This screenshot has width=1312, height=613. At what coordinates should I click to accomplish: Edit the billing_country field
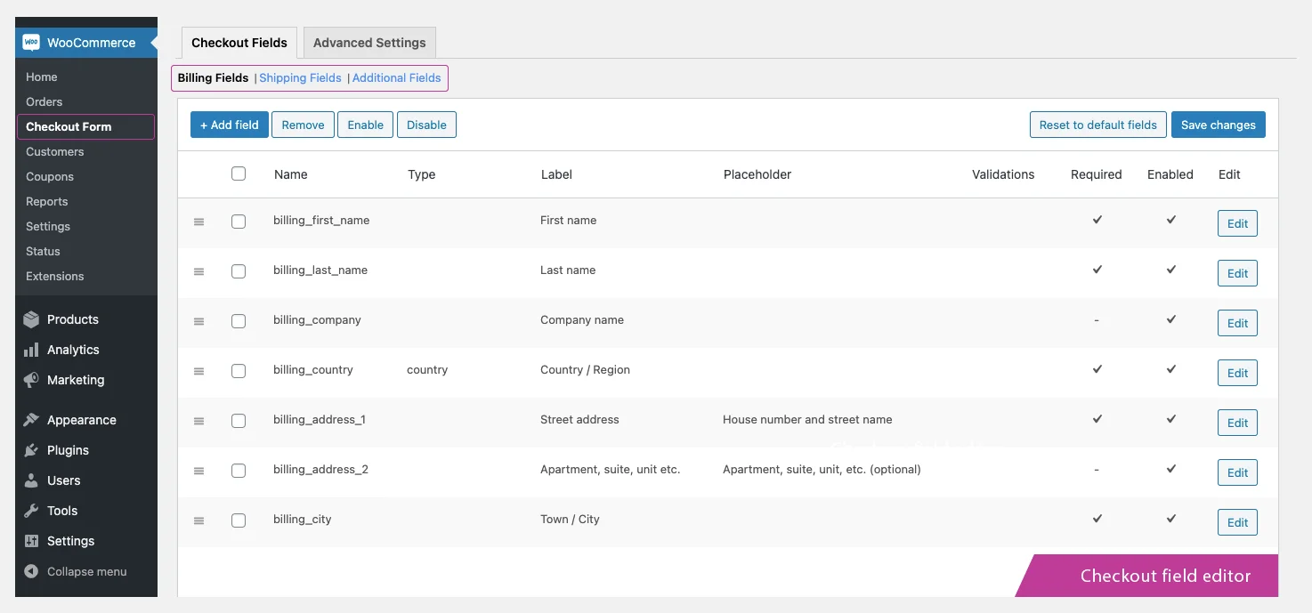click(1236, 373)
